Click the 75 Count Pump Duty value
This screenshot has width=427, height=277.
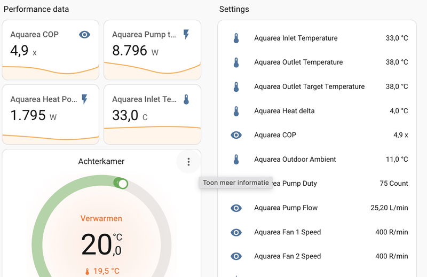click(394, 184)
